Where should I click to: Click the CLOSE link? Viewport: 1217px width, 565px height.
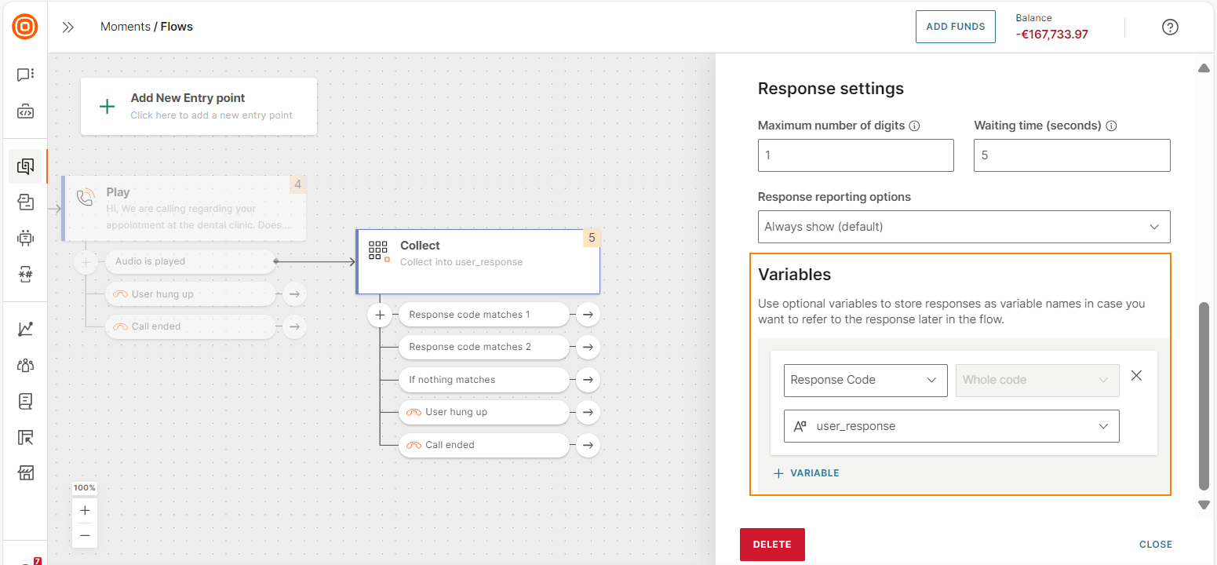coord(1156,545)
